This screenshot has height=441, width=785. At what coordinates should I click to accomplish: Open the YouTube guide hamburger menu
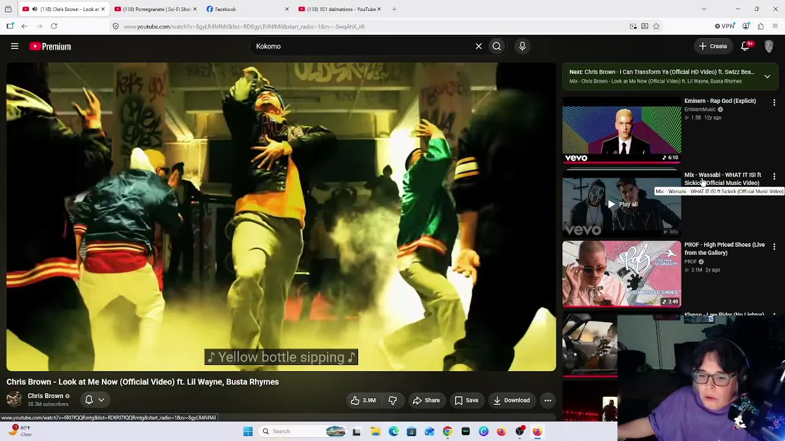point(15,46)
